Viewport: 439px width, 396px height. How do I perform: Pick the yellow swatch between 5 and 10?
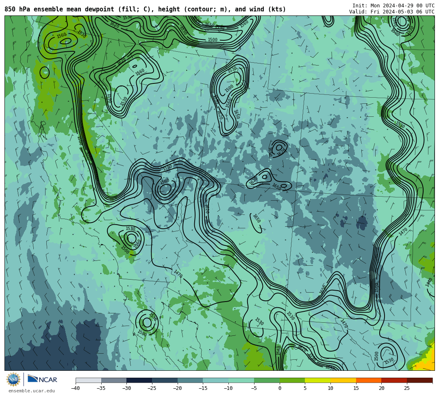(318, 380)
